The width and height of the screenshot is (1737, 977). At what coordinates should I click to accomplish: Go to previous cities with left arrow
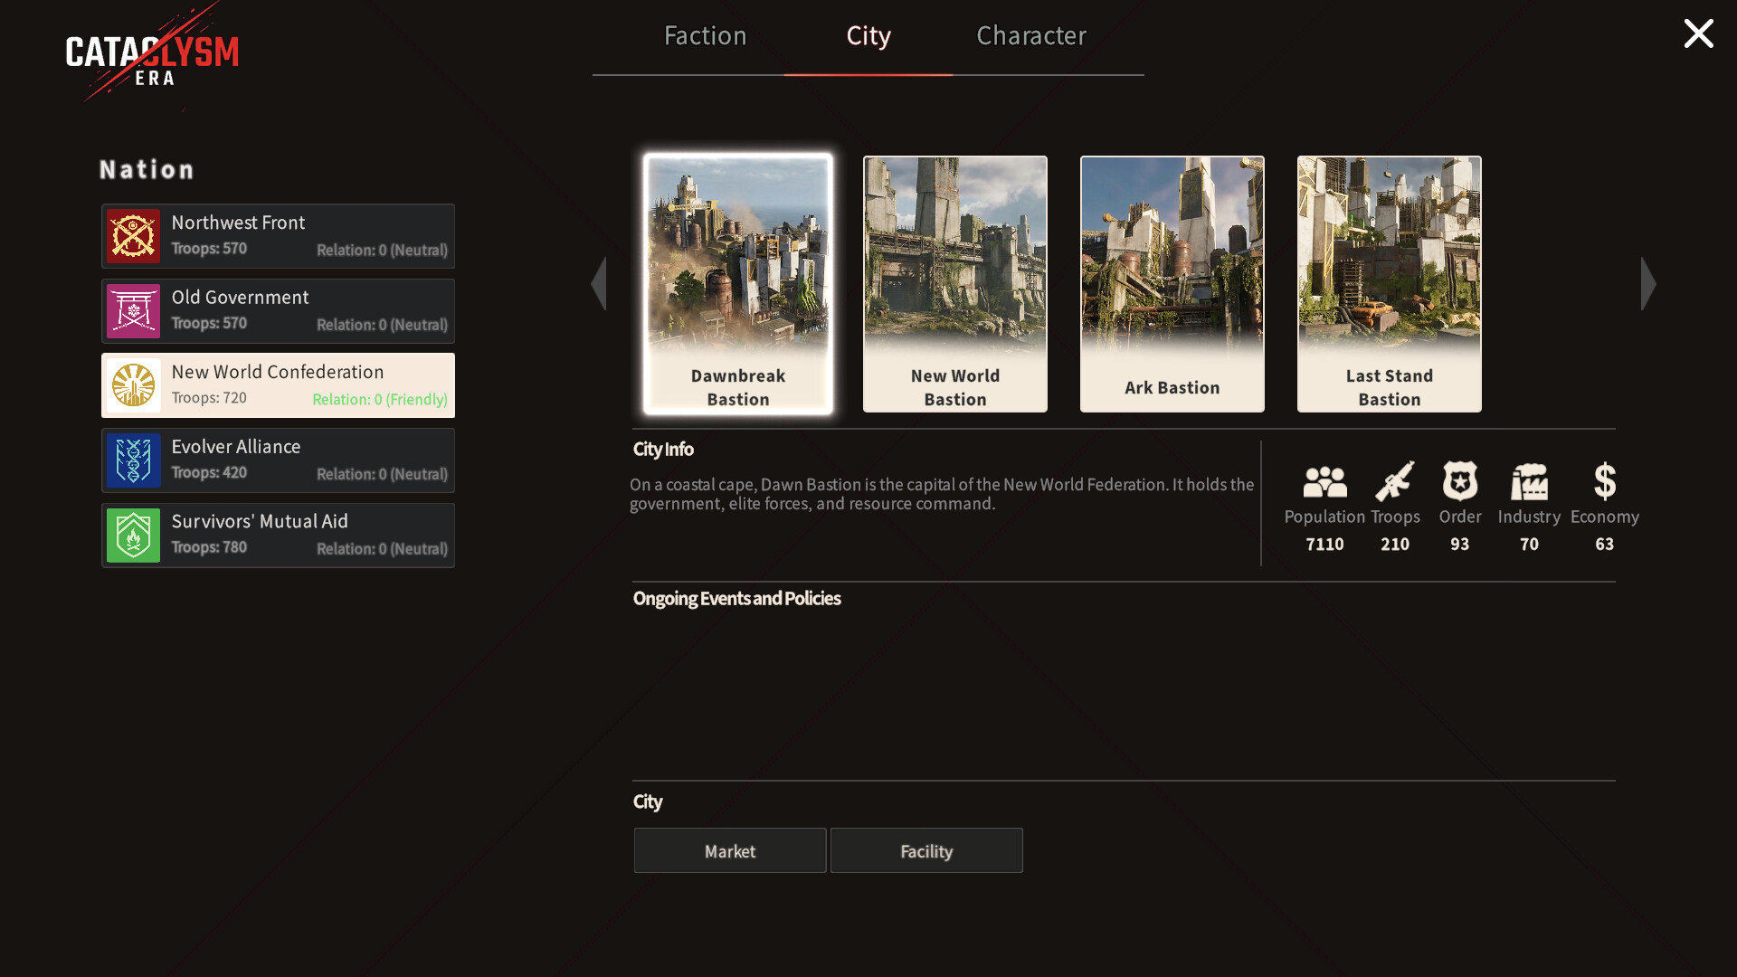coord(598,284)
